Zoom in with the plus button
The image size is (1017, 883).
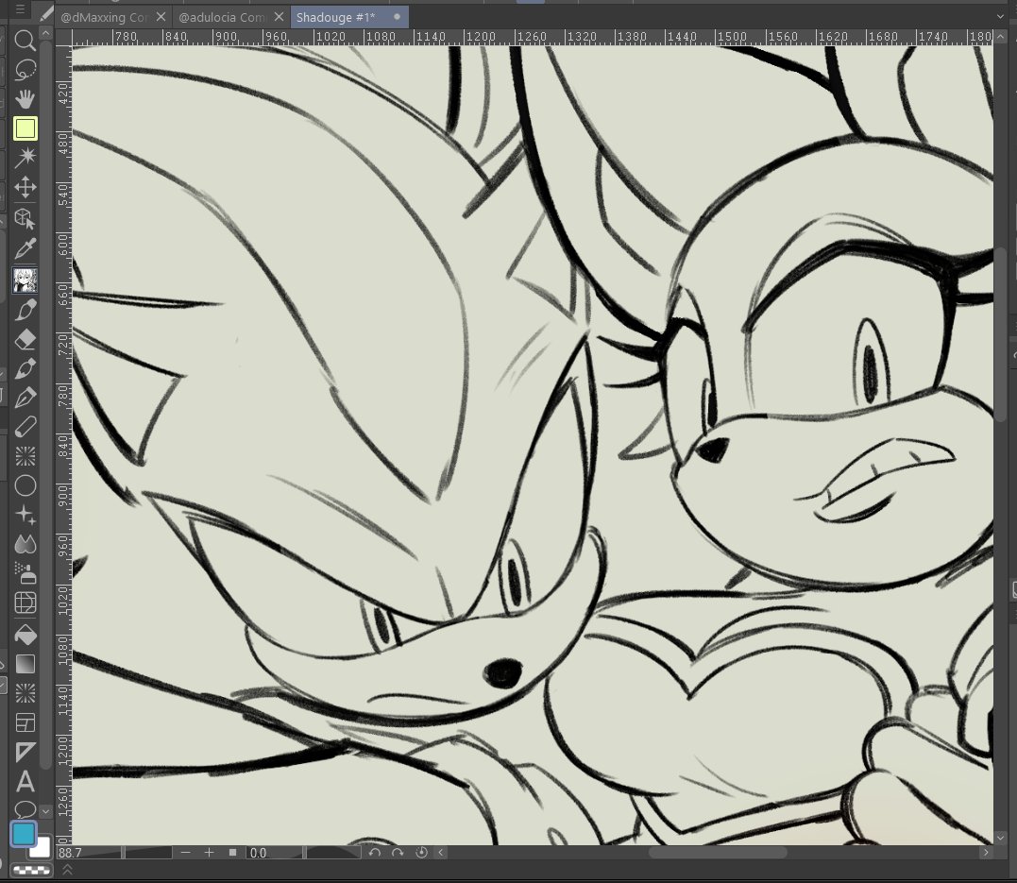209,853
